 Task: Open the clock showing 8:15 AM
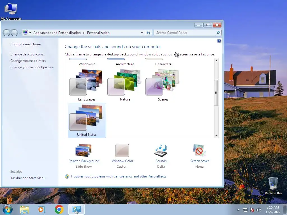click(273, 210)
